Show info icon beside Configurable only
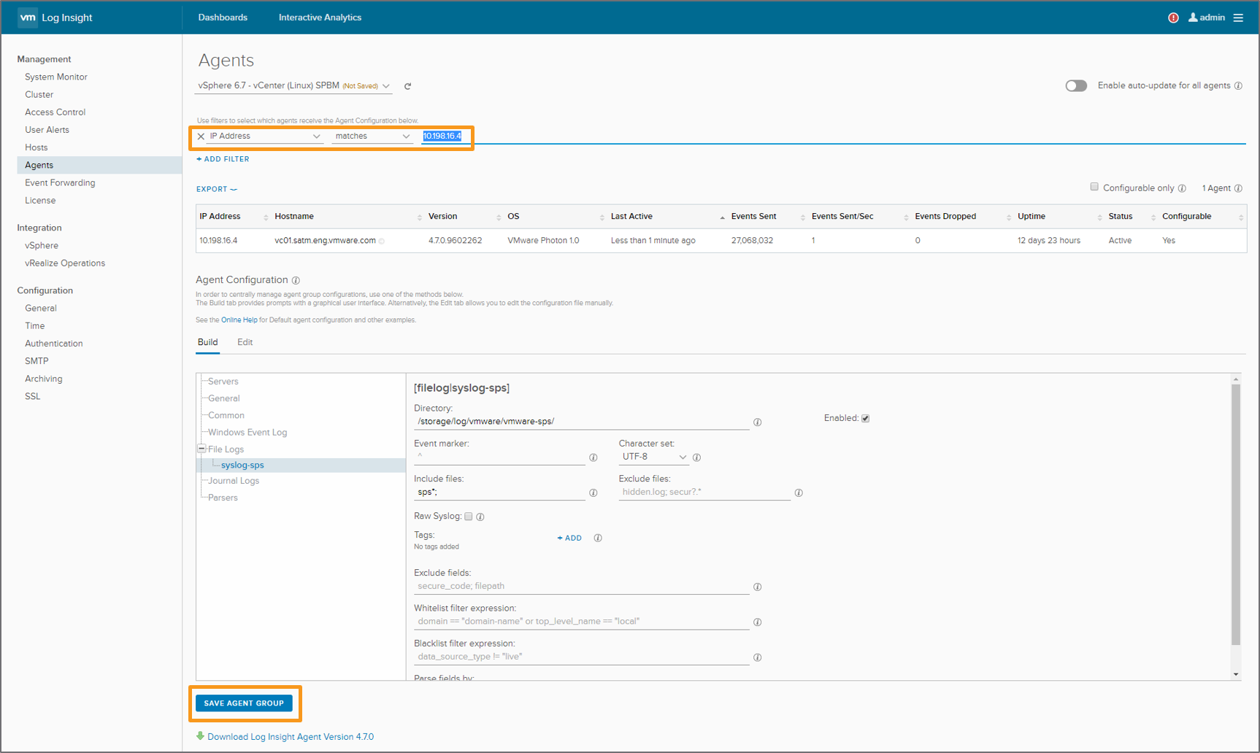 1182,188
